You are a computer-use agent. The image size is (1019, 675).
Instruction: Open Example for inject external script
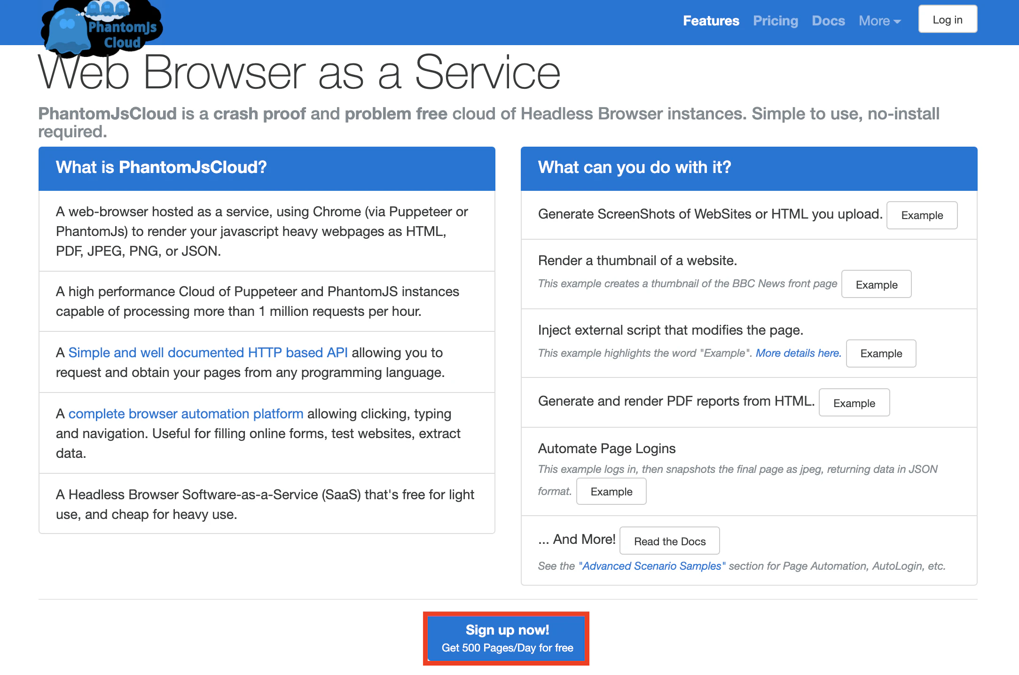[x=881, y=353]
